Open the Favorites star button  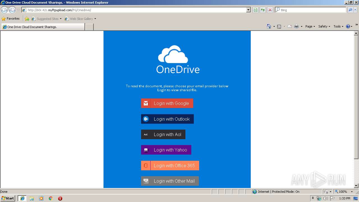point(11,19)
